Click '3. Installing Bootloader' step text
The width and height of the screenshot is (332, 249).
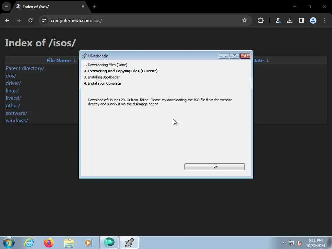[x=101, y=77]
